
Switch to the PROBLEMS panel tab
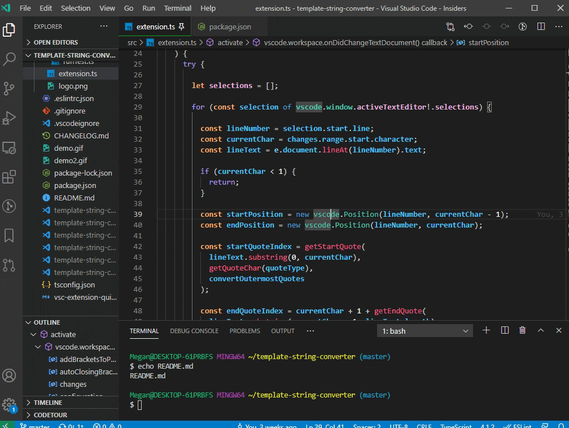(x=244, y=331)
